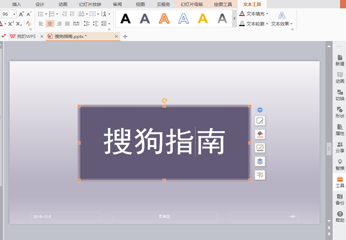Increase paragraph spacing icon
Image resolution: width=346 pixels, height=240 pixels.
click(x=87, y=23)
